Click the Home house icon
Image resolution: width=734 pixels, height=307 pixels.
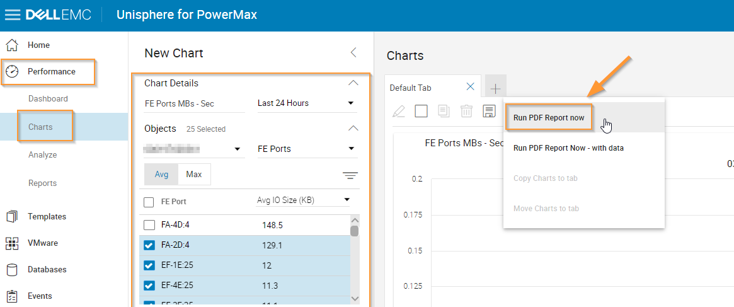(12, 45)
